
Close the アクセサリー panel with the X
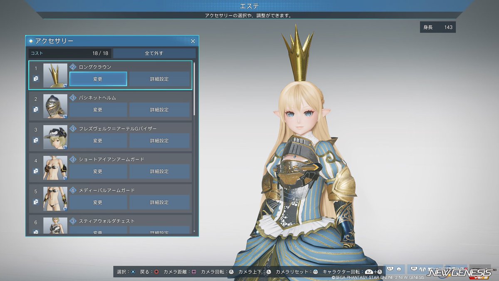point(193,41)
